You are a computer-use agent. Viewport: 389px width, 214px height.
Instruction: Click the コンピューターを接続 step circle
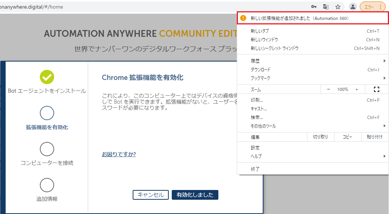pos(47,149)
